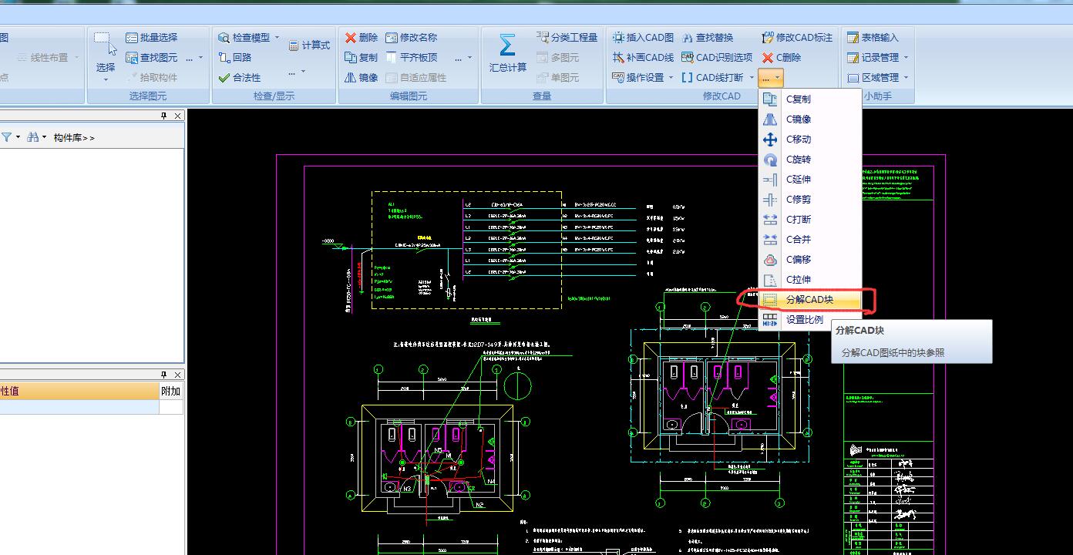Select 分解CAD块 menu entry
The height and width of the screenshot is (555, 1073).
(x=809, y=299)
